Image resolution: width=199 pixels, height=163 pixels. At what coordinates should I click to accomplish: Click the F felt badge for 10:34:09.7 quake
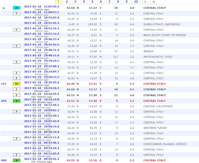pos(16,73)
